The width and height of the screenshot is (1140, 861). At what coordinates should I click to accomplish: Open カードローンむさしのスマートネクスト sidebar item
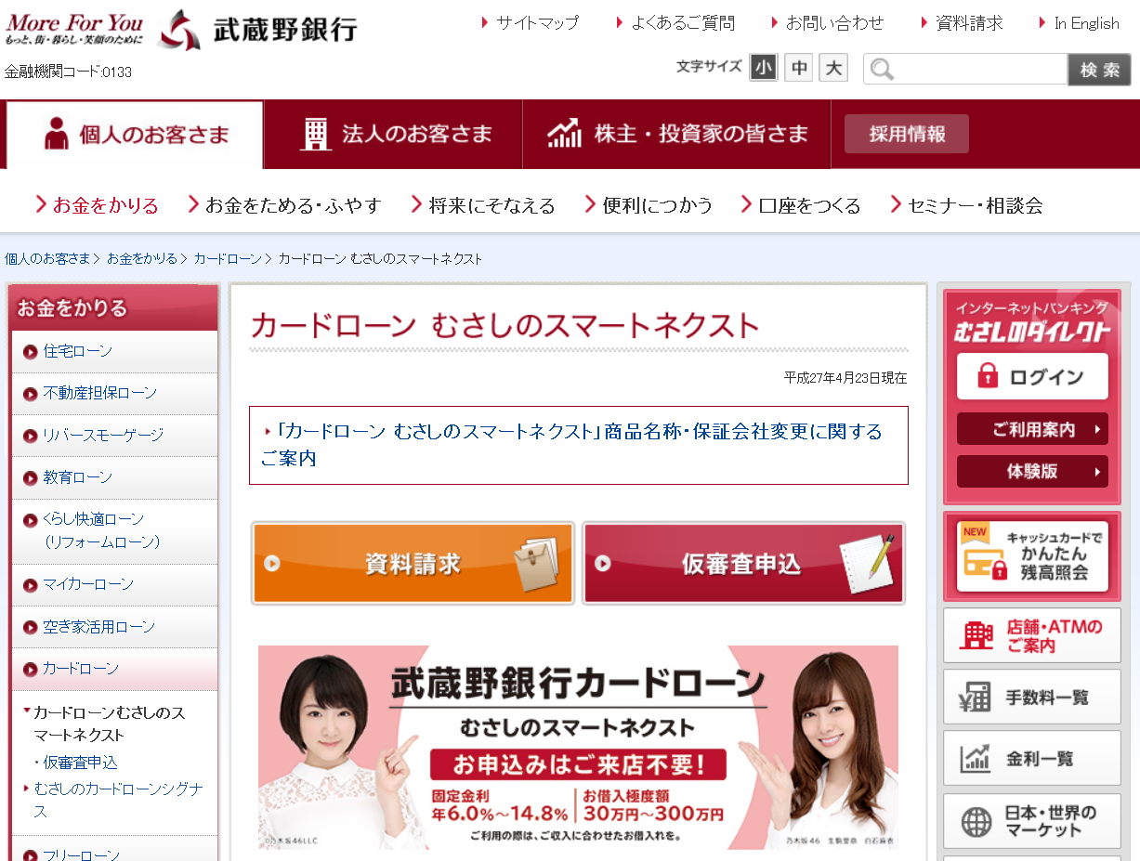(110, 724)
